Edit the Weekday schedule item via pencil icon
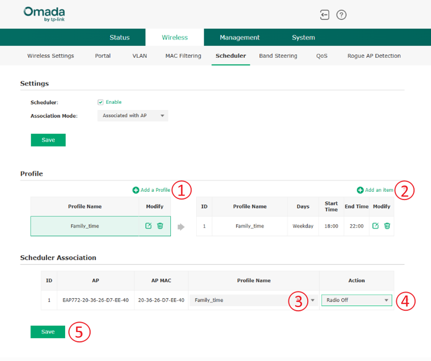The image size is (431, 361). 376,226
